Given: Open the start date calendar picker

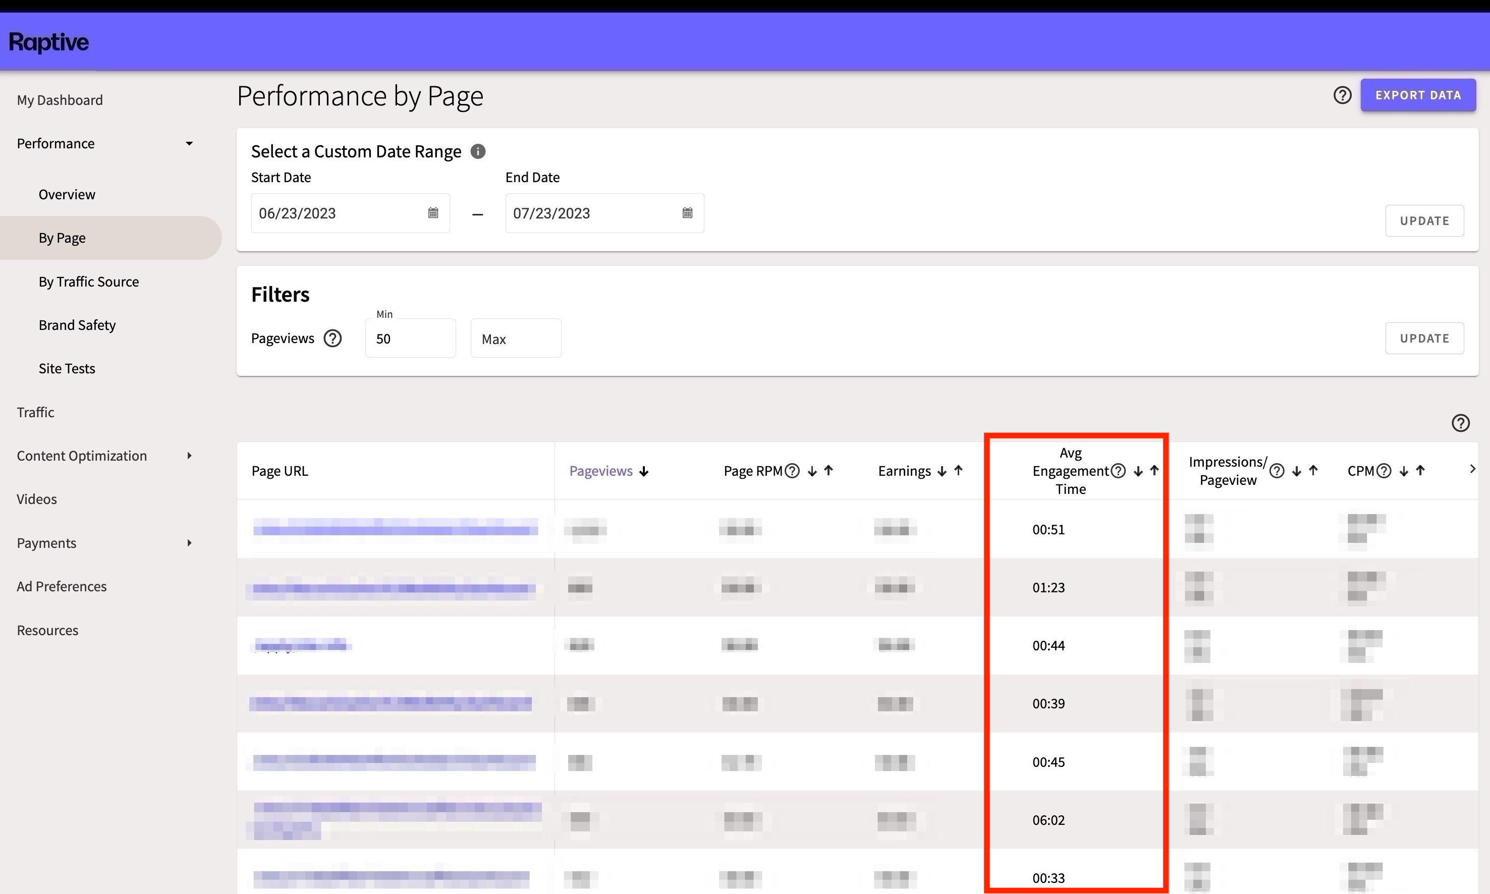Looking at the screenshot, I should [x=432, y=213].
